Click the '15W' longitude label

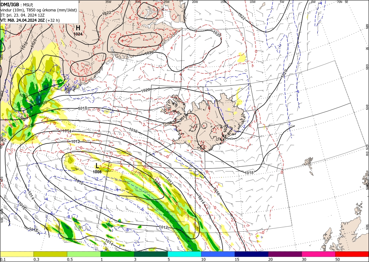pos(224,2)
